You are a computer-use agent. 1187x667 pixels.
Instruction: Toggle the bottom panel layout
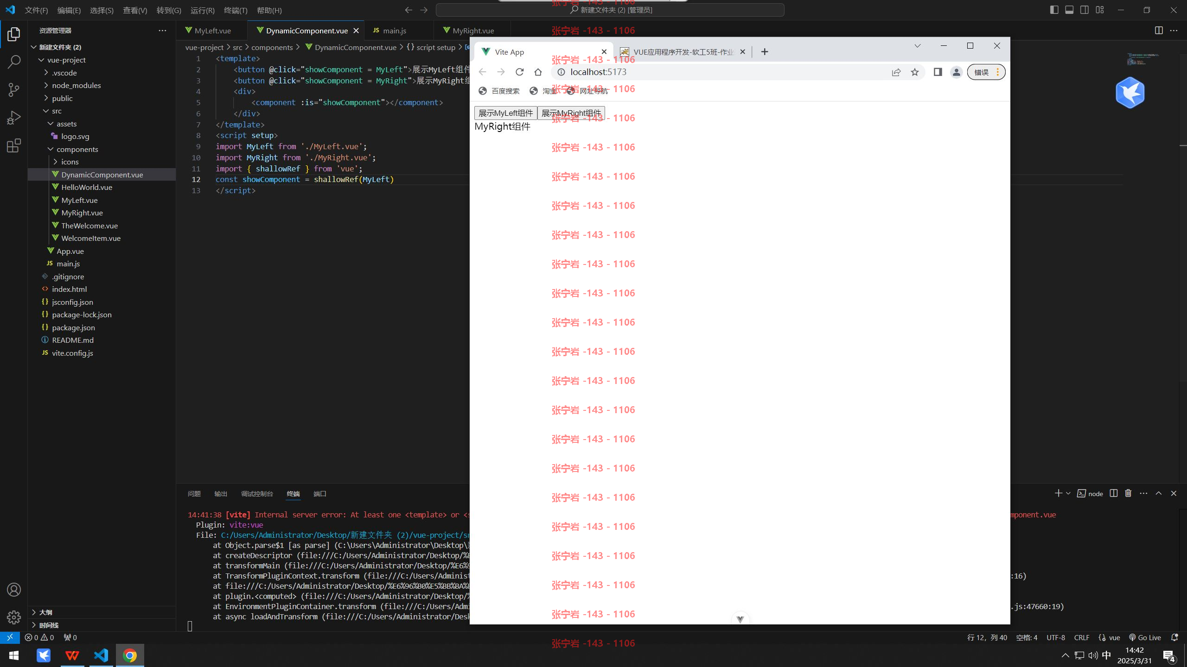pyautogui.click(x=1069, y=10)
